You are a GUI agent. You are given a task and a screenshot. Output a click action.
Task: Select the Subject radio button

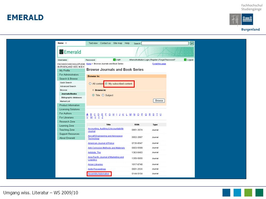click(103, 95)
